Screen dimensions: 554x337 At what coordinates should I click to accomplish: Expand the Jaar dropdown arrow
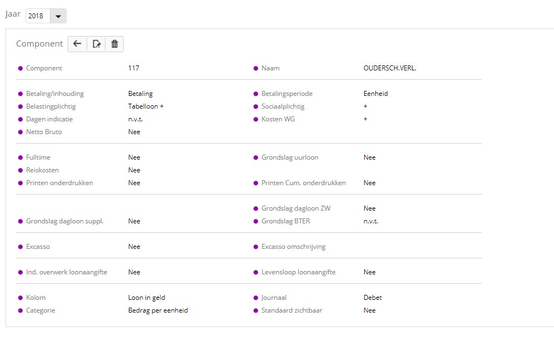[x=58, y=16]
